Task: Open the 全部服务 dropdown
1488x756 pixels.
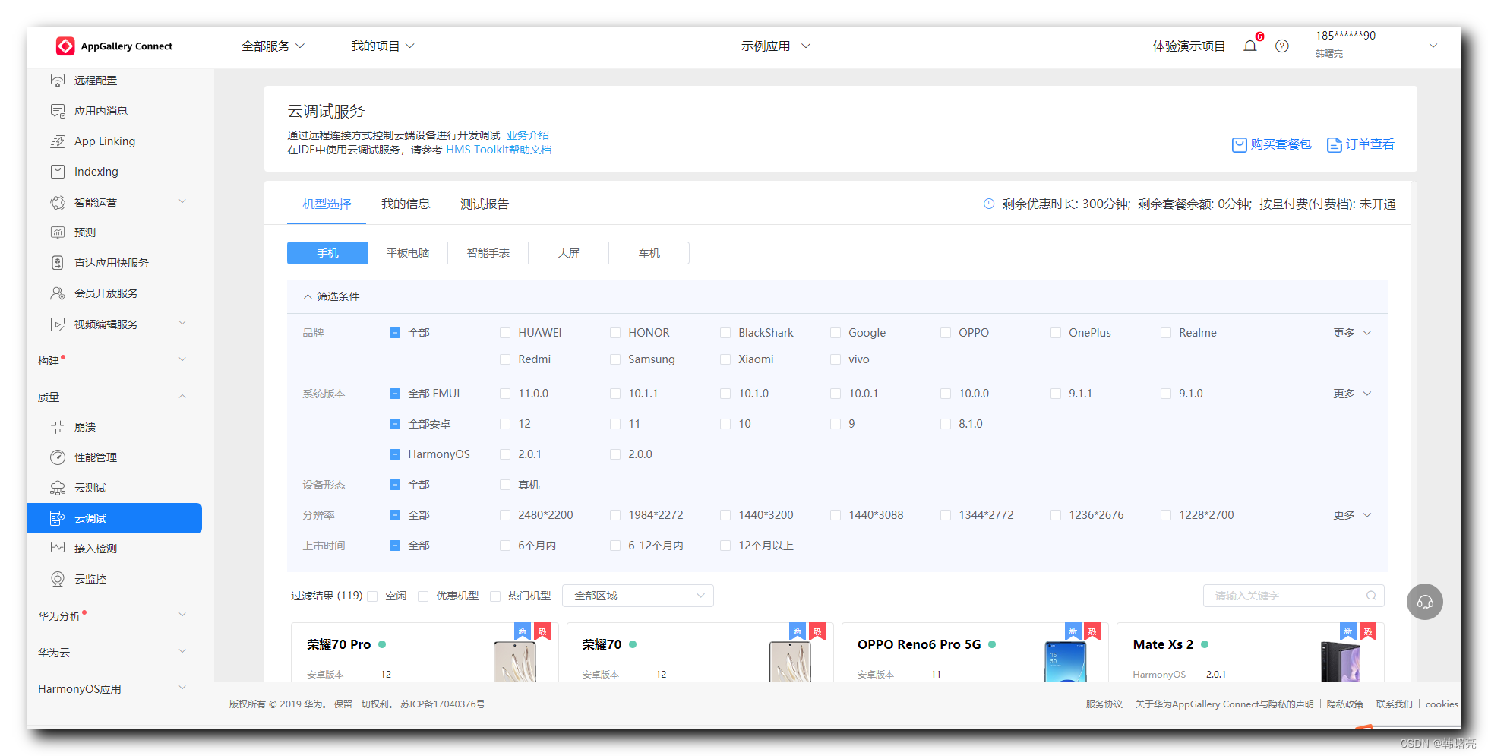Action: 273,46
